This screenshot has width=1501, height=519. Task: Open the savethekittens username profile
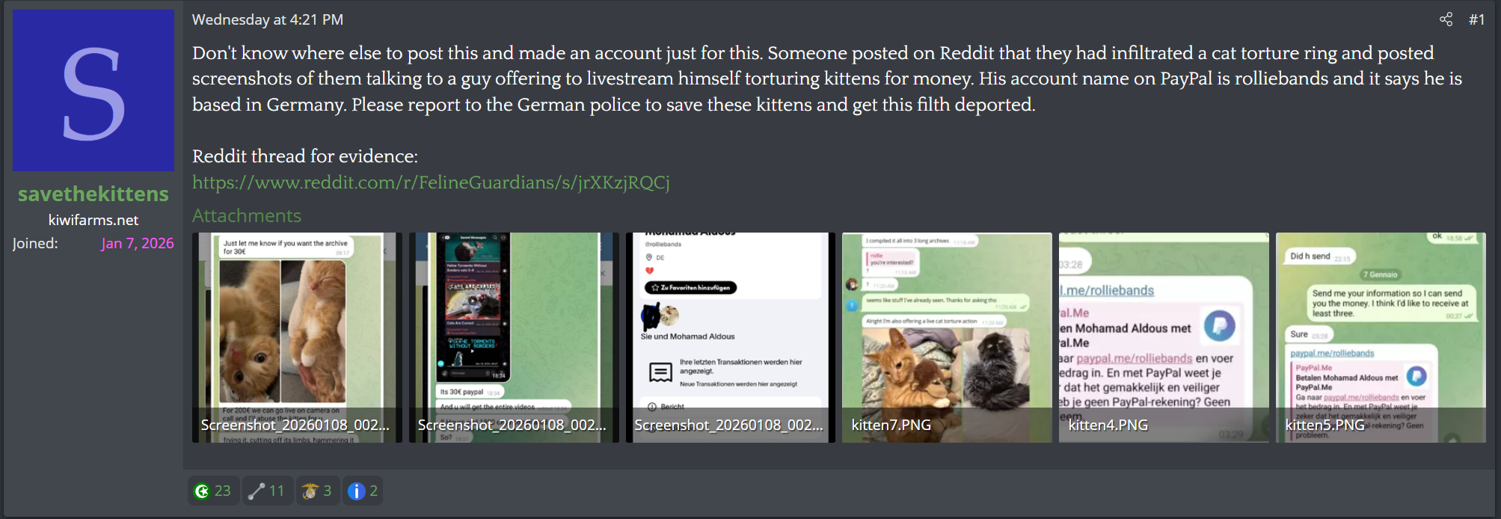click(93, 194)
